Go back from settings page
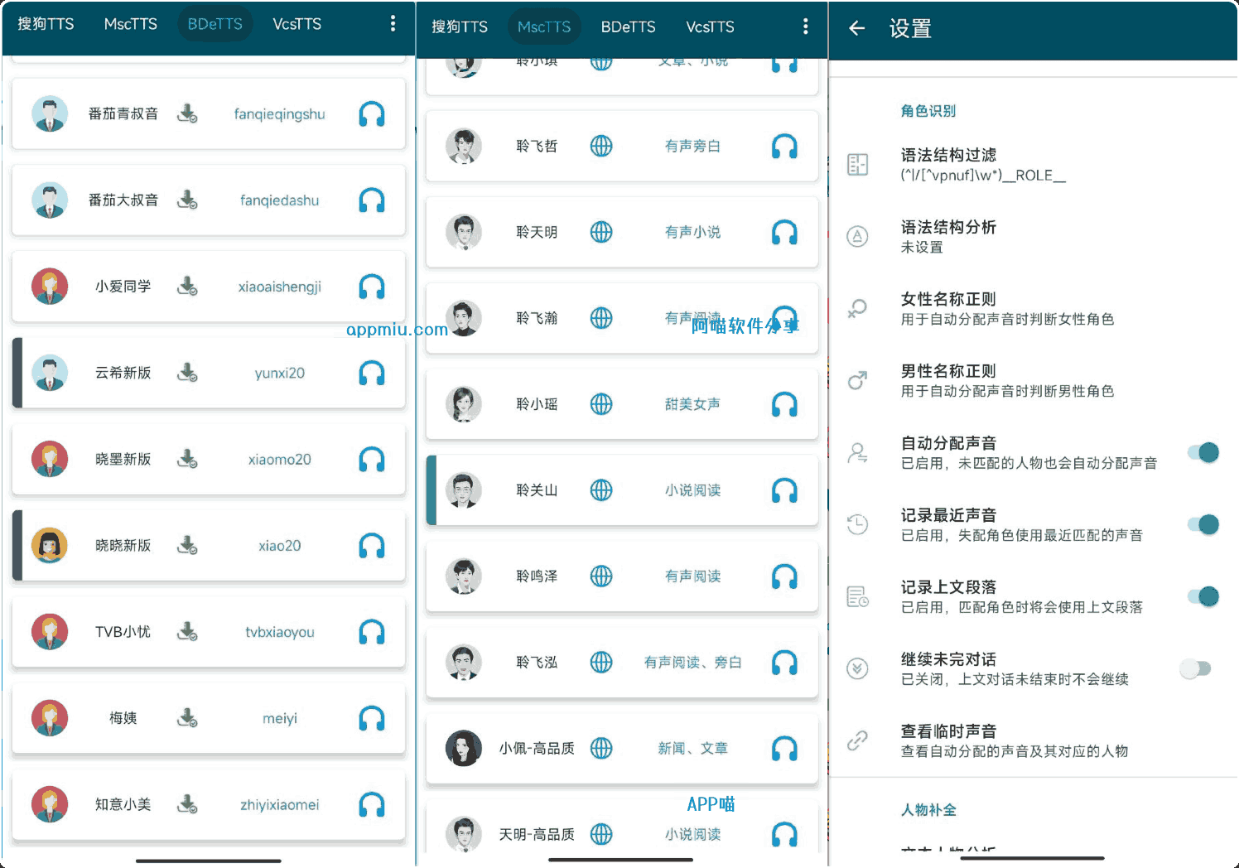This screenshot has width=1239, height=868. coord(857,29)
